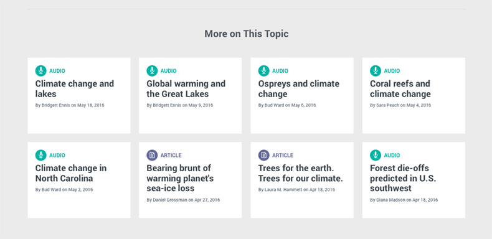This screenshot has height=239, width=492.
Task: Click the byline Daniel Grossman on Apr 27, 2016
Action: point(183,200)
